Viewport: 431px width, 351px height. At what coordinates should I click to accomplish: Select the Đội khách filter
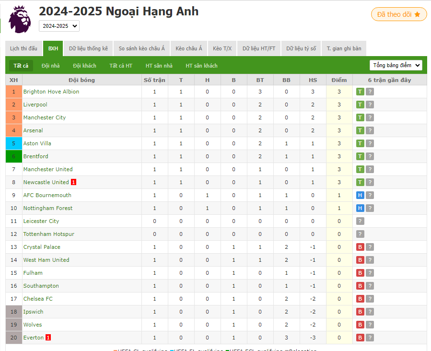[84, 66]
